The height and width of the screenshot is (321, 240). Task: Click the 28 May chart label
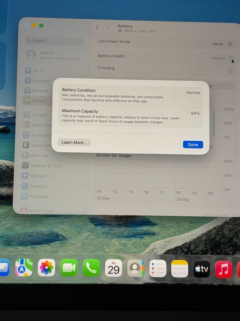tap(103, 198)
